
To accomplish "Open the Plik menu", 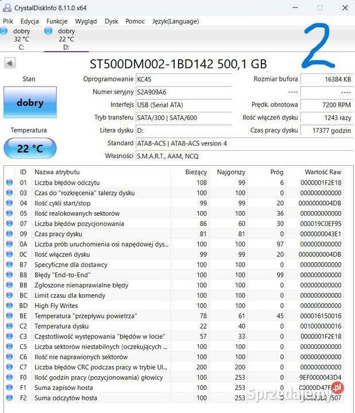I will pyautogui.click(x=8, y=21).
